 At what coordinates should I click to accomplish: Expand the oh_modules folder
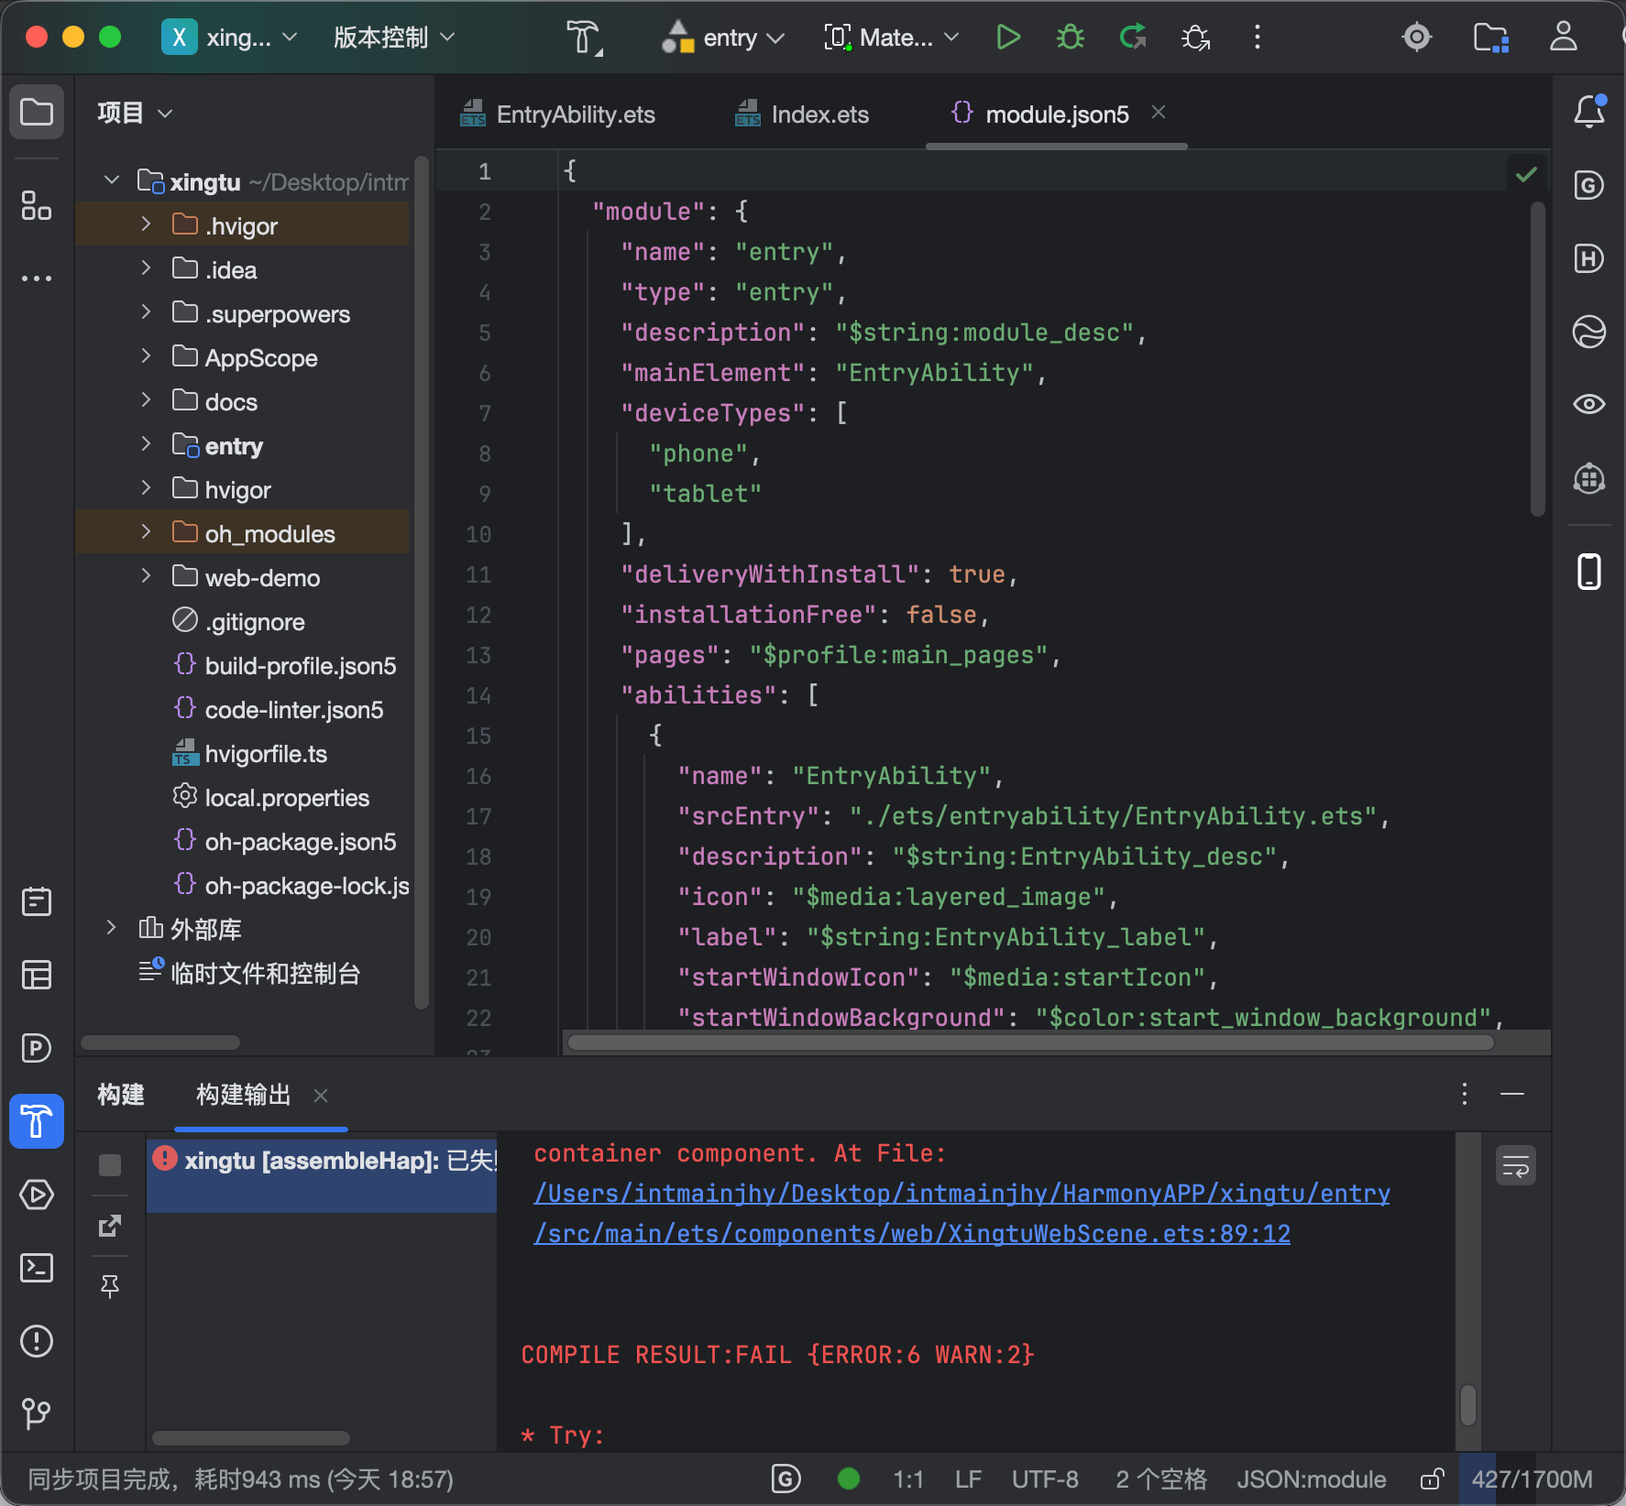(146, 533)
